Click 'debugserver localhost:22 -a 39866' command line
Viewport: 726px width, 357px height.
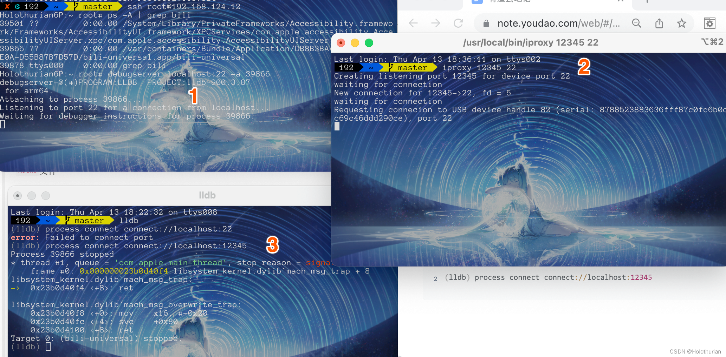(189, 74)
